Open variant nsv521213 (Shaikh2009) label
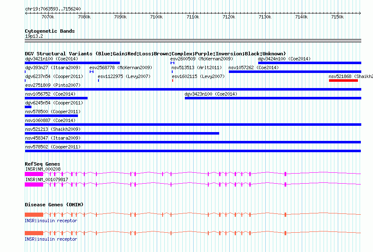 [x=53, y=129]
